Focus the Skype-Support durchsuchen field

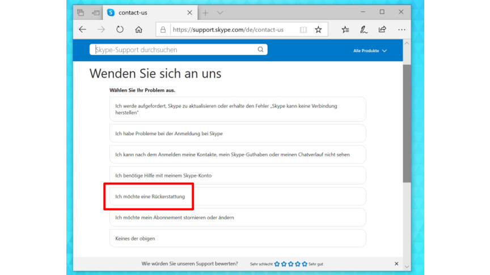(178, 50)
